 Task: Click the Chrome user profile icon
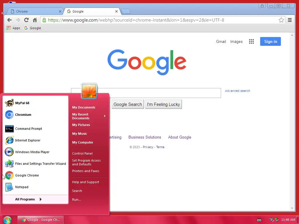click(x=262, y=6)
